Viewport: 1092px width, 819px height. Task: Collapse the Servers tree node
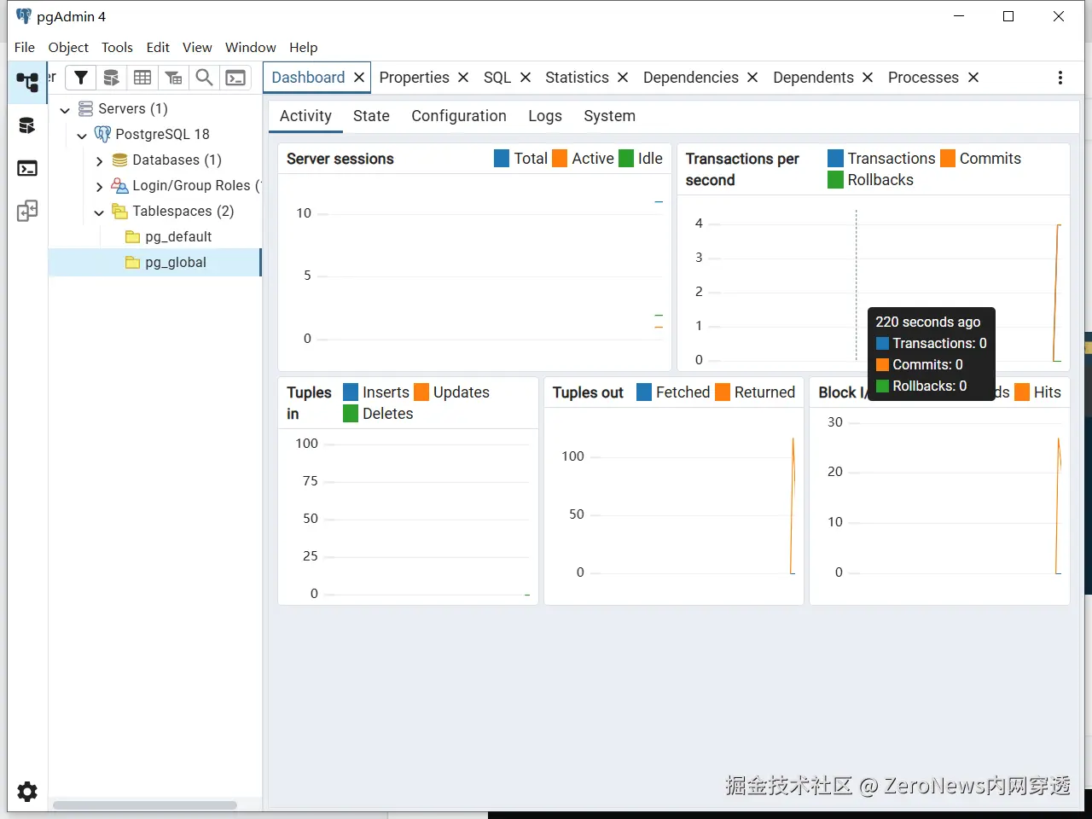pyautogui.click(x=65, y=109)
